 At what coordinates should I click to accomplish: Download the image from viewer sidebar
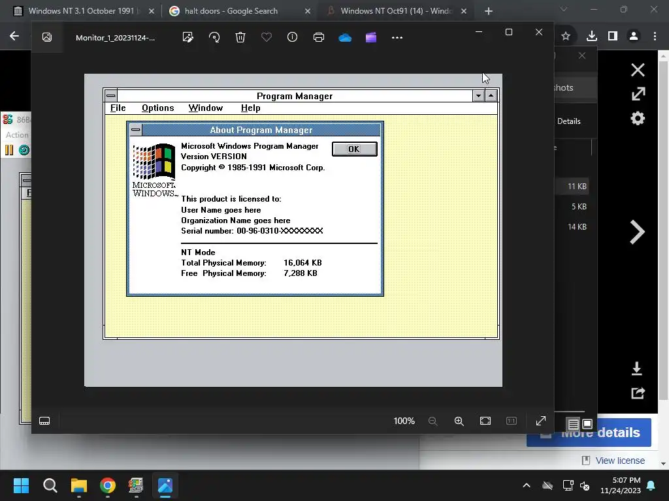click(x=637, y=369)
